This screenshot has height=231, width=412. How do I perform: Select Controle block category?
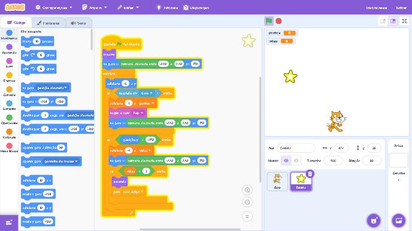pyautogui.click(x=9, y=91)
